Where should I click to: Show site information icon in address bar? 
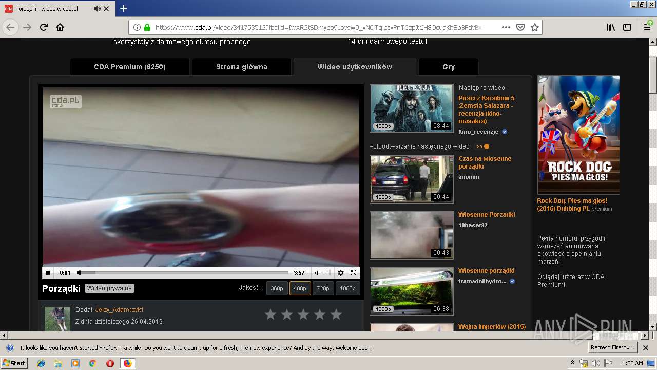(137, 27)
